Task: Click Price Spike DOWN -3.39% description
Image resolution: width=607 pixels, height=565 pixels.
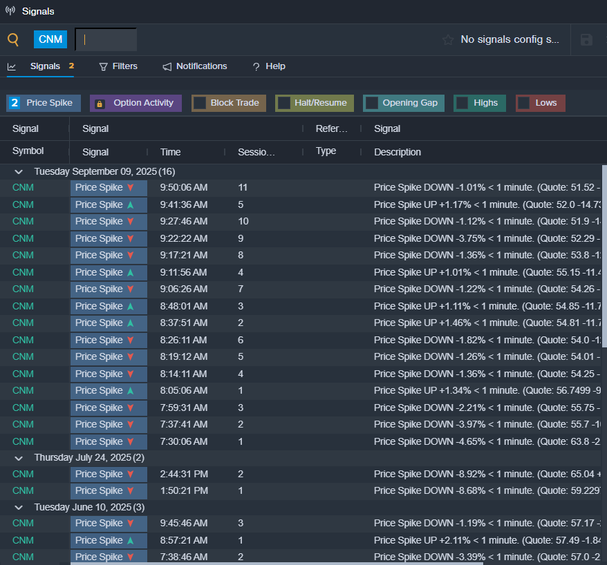Action: (x=487, y=557)
